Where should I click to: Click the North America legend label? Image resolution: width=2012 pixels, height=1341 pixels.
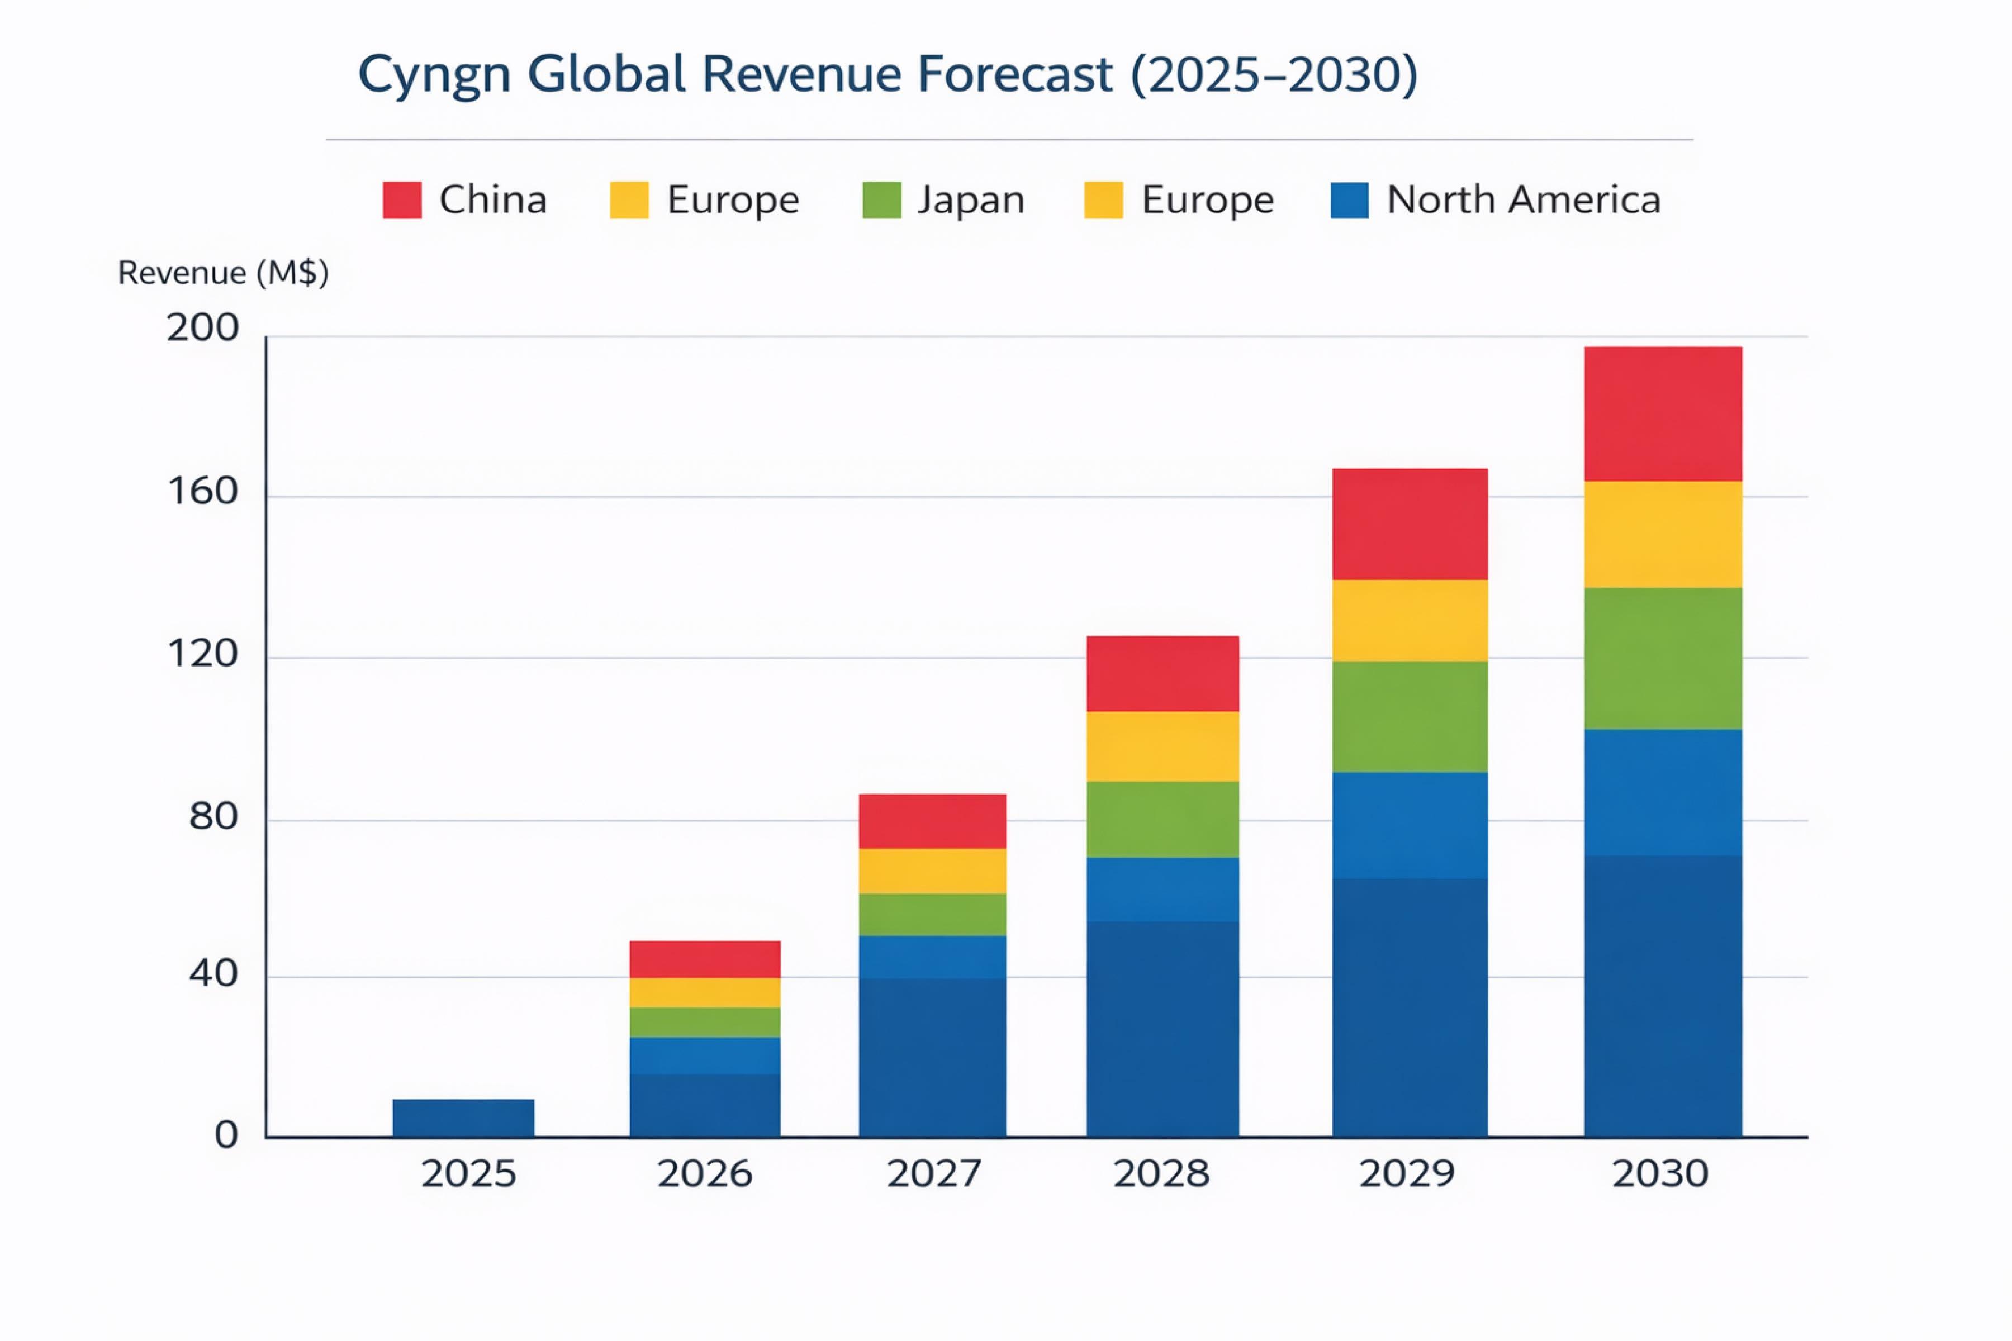[x=1522, y=200]
